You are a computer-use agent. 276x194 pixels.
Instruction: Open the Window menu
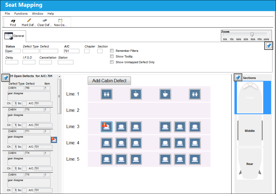(37, 14)
